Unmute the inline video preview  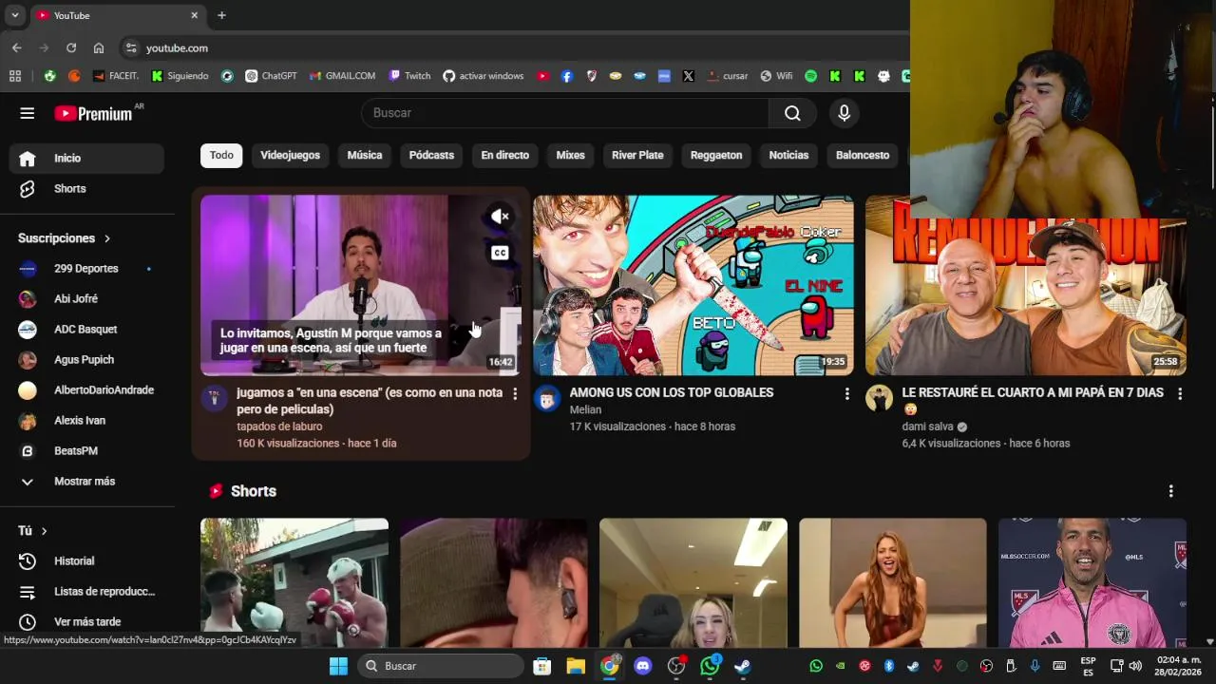coord(500,217)
